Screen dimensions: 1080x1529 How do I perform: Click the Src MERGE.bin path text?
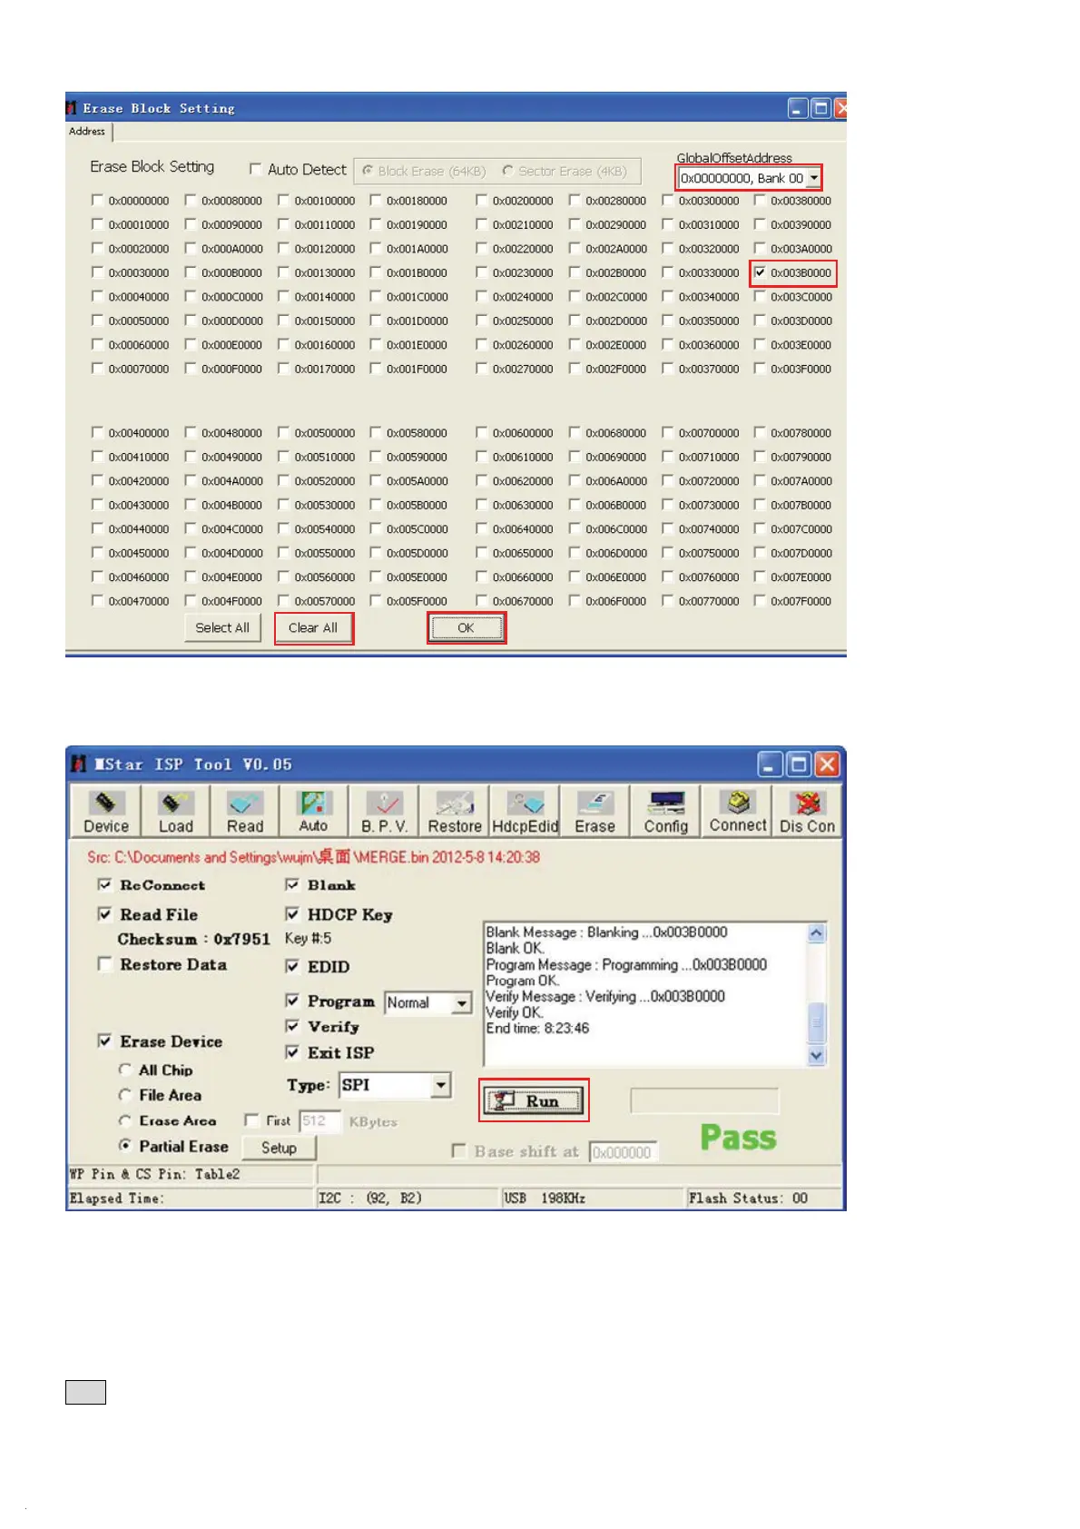pos(313,857)
